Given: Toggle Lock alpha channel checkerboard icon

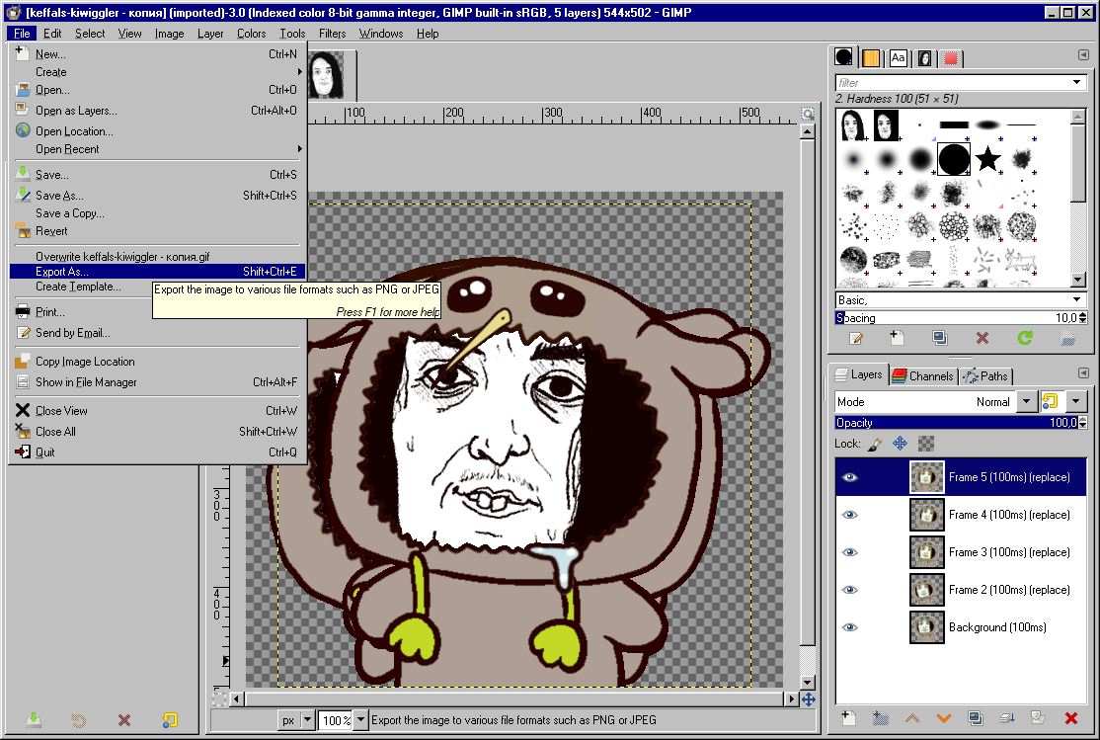Looking at the screenshot, I should coord(926,444).
